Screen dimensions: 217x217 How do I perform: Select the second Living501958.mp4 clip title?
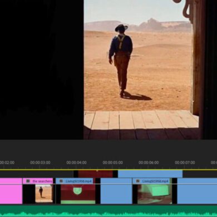click(x=155, y=181)
